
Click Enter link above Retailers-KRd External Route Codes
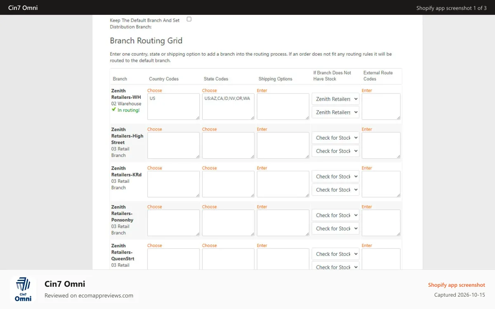tap(367, 168)
